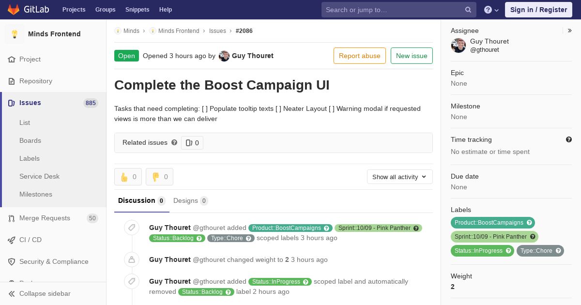Open the Help menu item

click(166, 10)
